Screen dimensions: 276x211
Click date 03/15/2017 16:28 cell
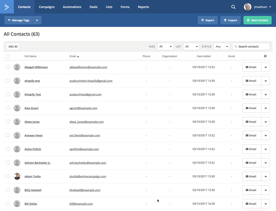[x=204, y=203]
